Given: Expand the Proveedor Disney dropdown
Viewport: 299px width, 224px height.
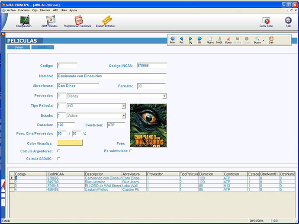Looking at the screenshot, I should (x=164, y=96).
